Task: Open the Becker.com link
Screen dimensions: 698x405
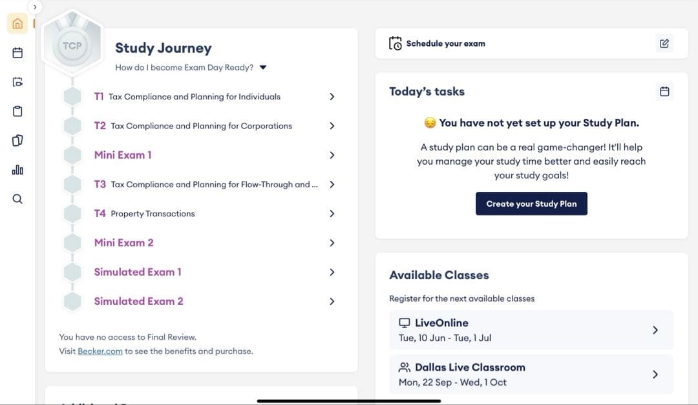Action: 100,351
